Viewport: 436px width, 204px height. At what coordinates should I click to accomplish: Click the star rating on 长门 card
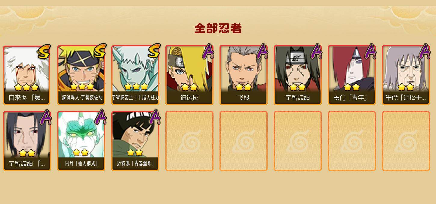352,87
